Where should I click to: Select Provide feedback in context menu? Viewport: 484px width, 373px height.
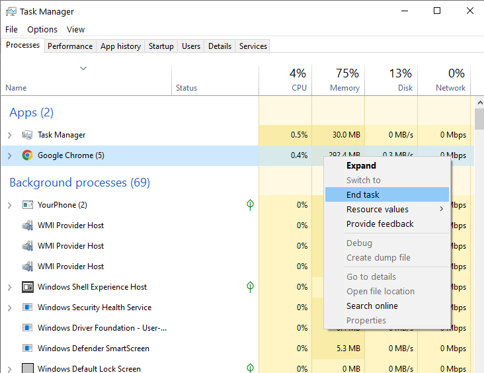click(x=387, y=224)
